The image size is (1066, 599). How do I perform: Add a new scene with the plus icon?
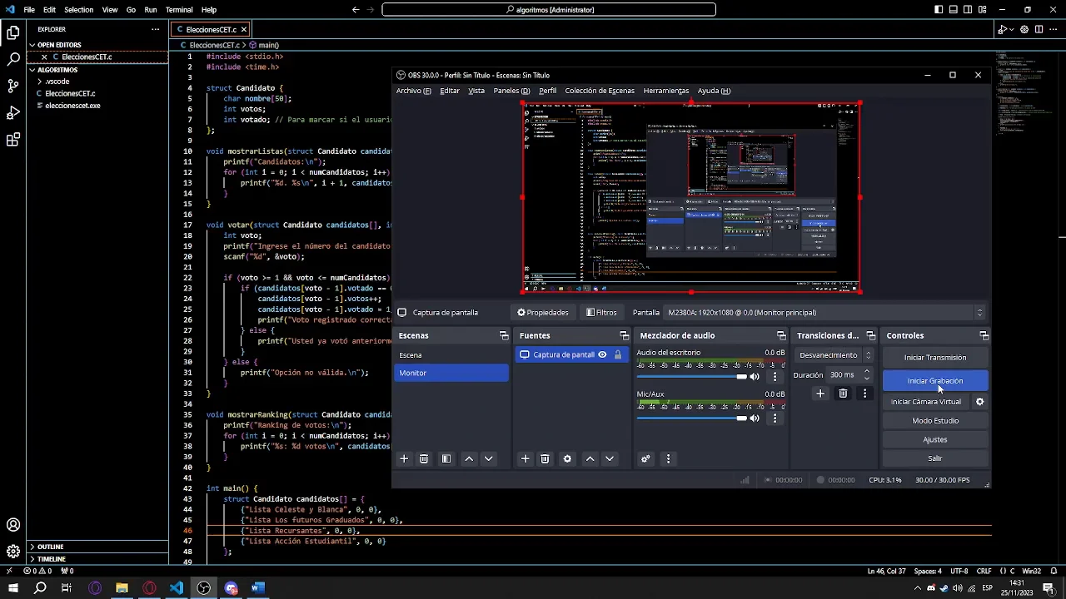coord(404,458)
